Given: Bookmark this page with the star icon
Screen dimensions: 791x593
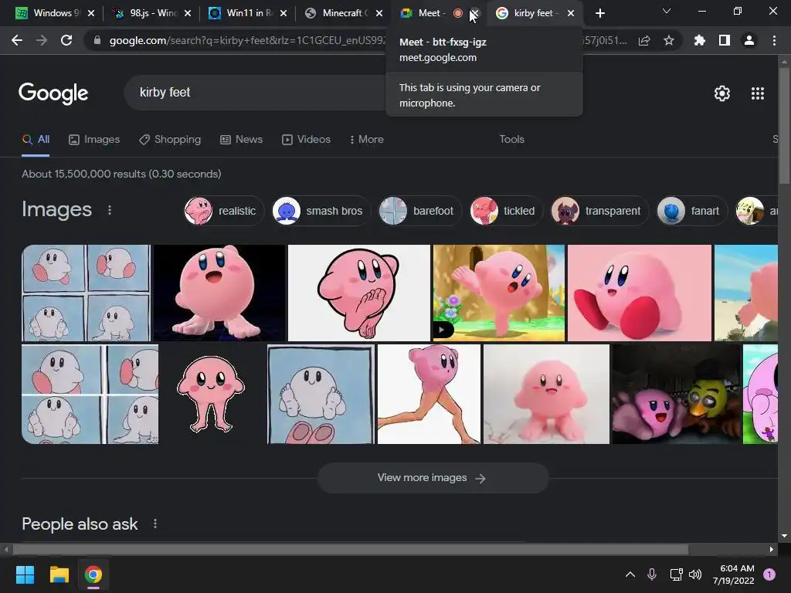Looking at the screenshot, I should point(669,40).
